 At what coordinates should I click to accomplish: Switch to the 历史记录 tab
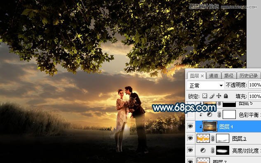point(249,76)
